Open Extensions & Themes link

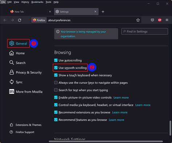25,125
